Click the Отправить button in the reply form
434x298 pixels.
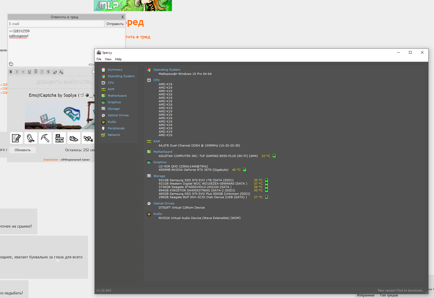[x=115, y=24]
